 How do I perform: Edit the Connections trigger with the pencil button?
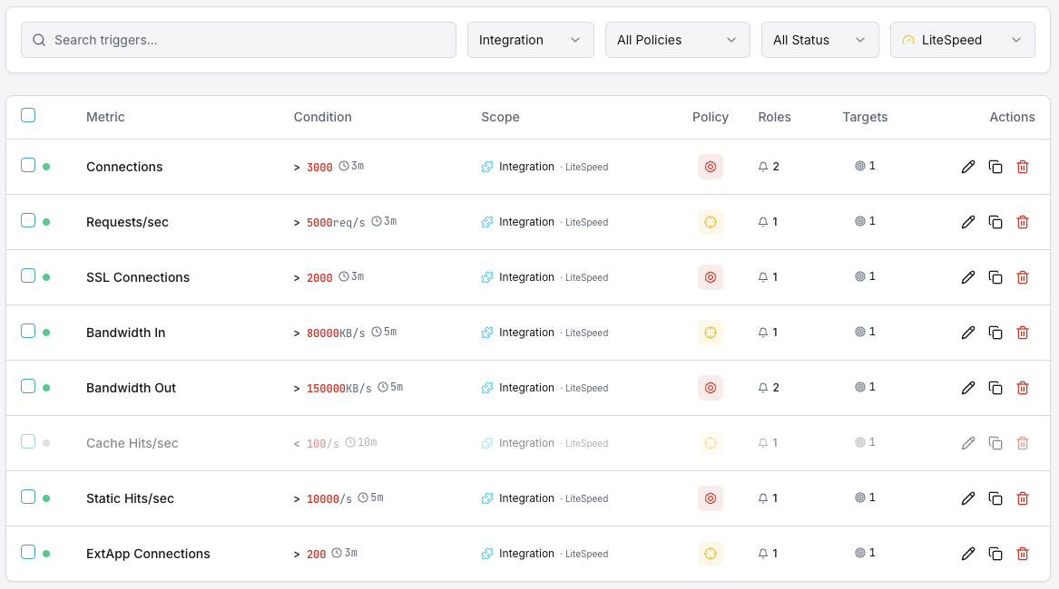[968, 167]
